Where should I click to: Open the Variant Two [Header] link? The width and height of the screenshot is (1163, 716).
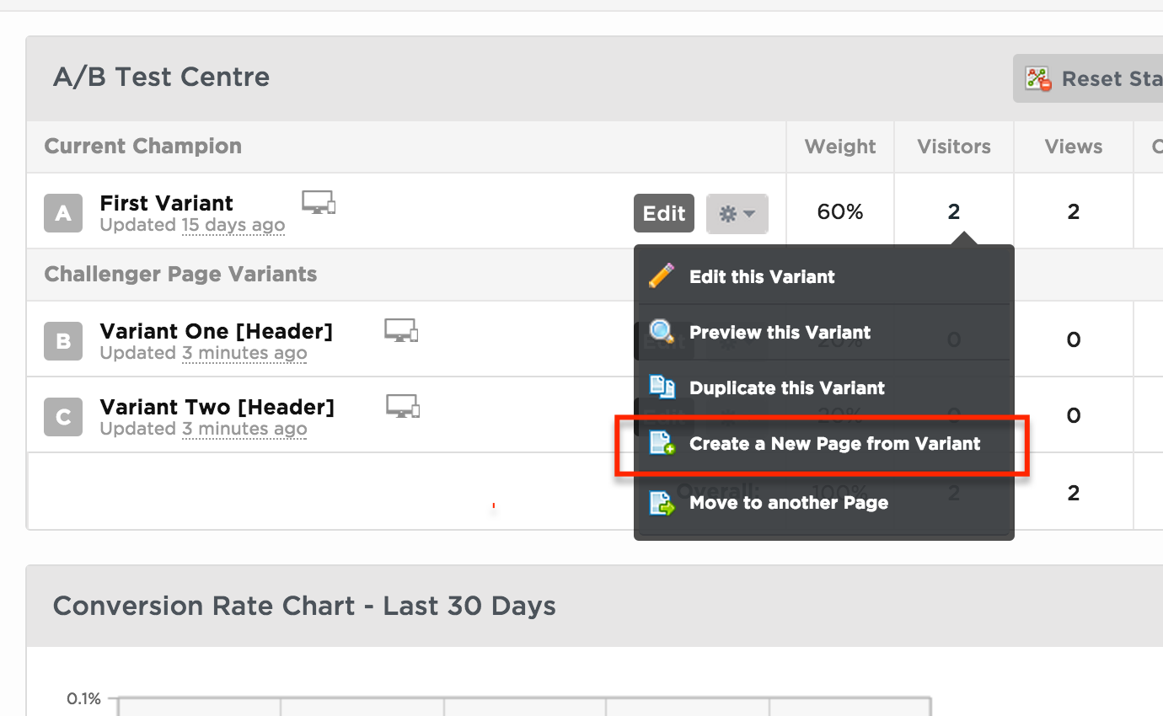tap(217, 407)
